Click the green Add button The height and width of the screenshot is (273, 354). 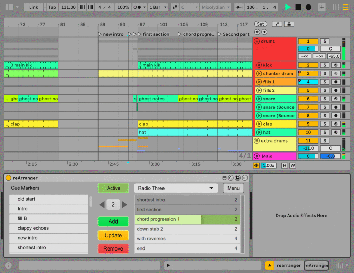113,221
